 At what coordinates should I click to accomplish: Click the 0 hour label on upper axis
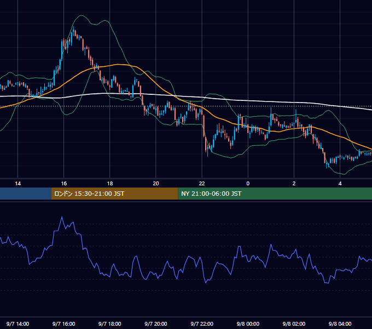[248, 184]
